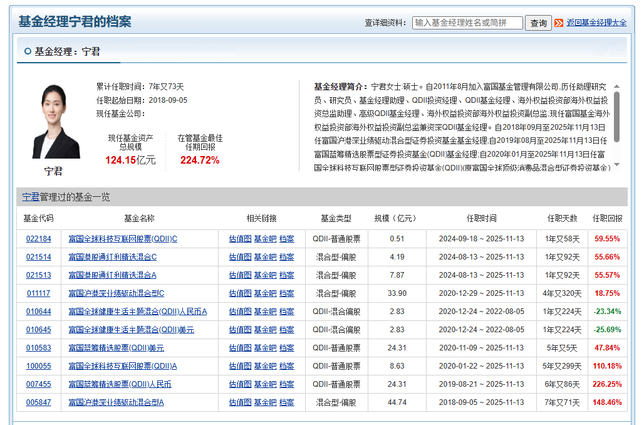Click the 124.15亿元 total asset value
Screen dimensions: 644x425
pyautogui.click(x=130, y=160)
